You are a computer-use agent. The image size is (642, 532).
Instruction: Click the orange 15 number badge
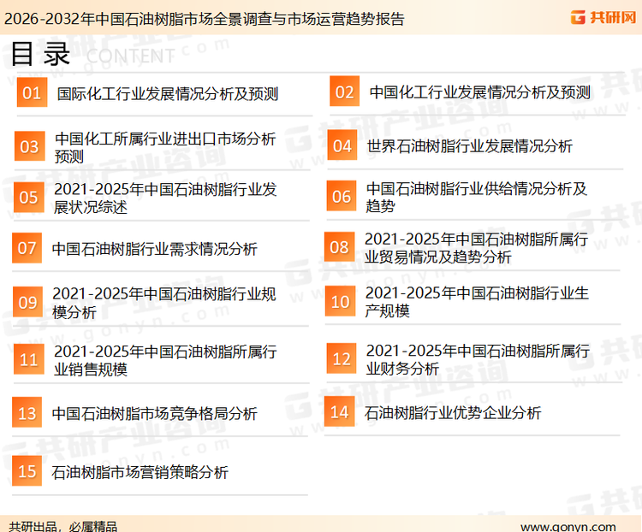coord(27,471)
